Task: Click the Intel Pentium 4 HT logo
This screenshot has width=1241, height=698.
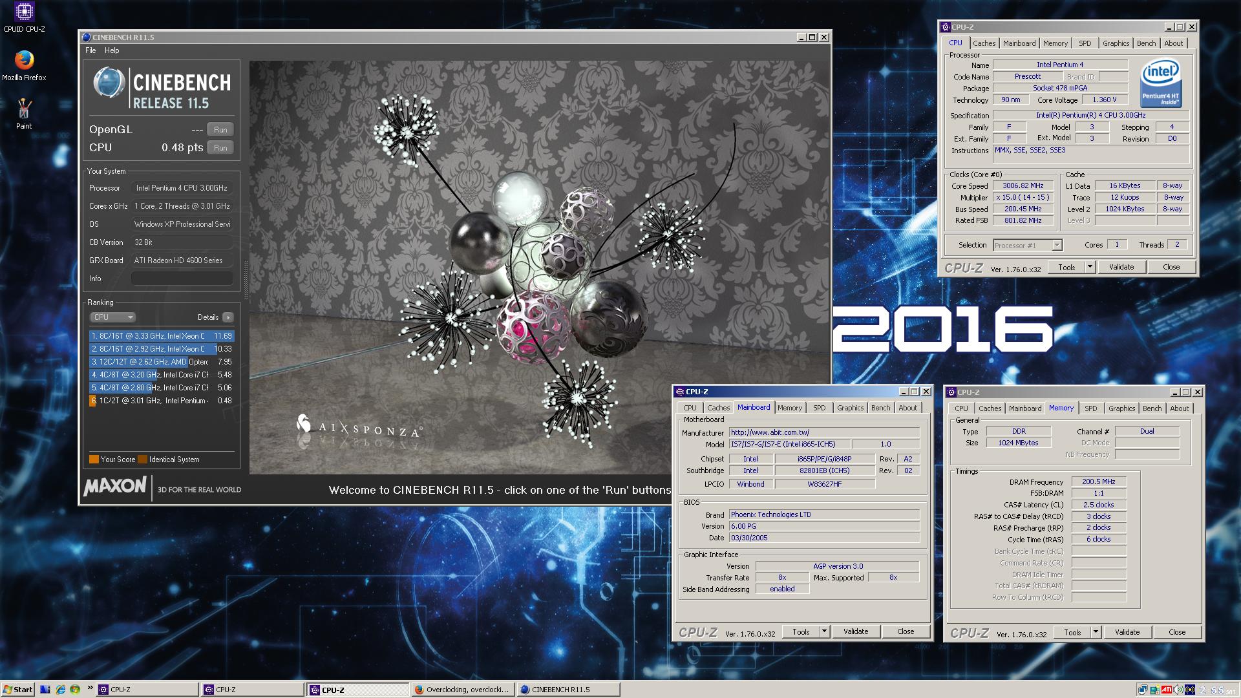Action: coord(1161,83)
